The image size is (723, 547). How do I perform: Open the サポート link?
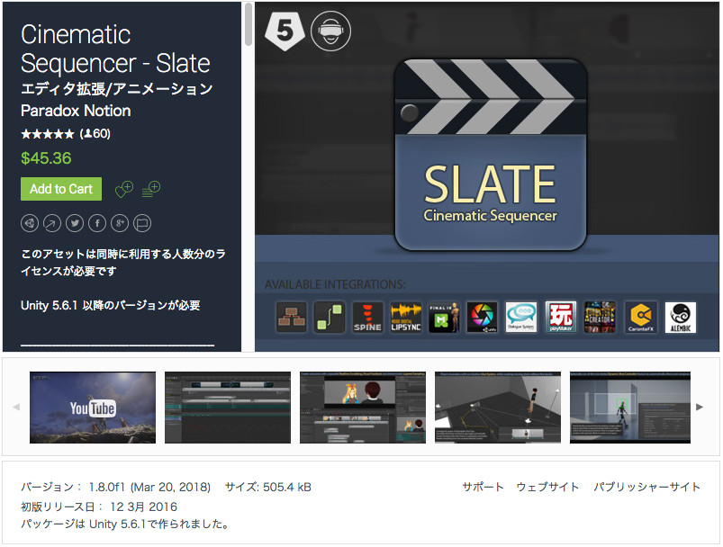pyautogui.click(x=483, y=487)
